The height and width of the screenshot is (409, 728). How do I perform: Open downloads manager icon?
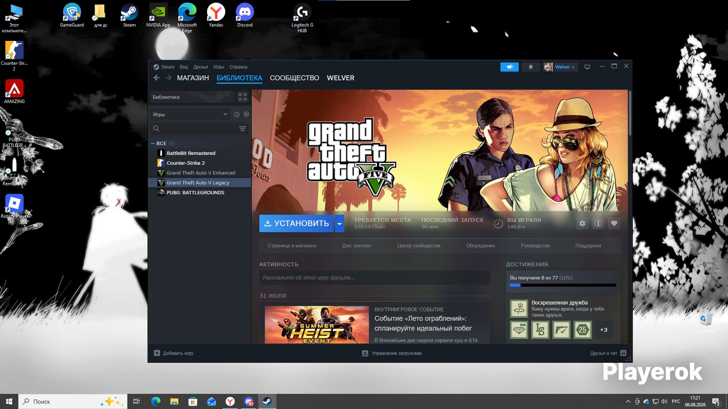point(365,353)
